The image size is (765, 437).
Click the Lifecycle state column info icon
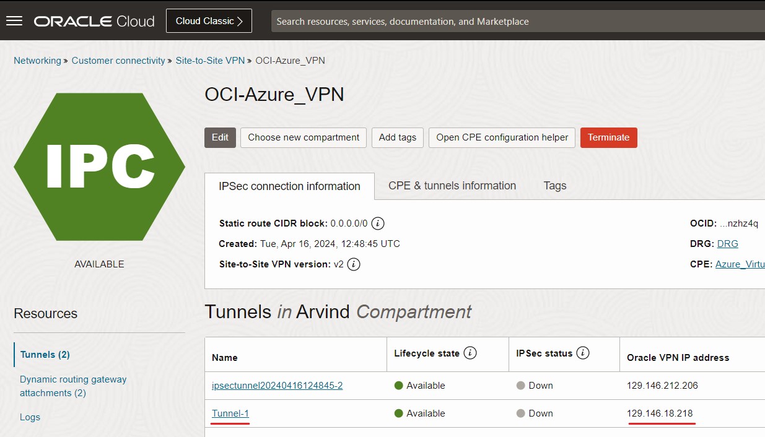click(x=470, y=353)
